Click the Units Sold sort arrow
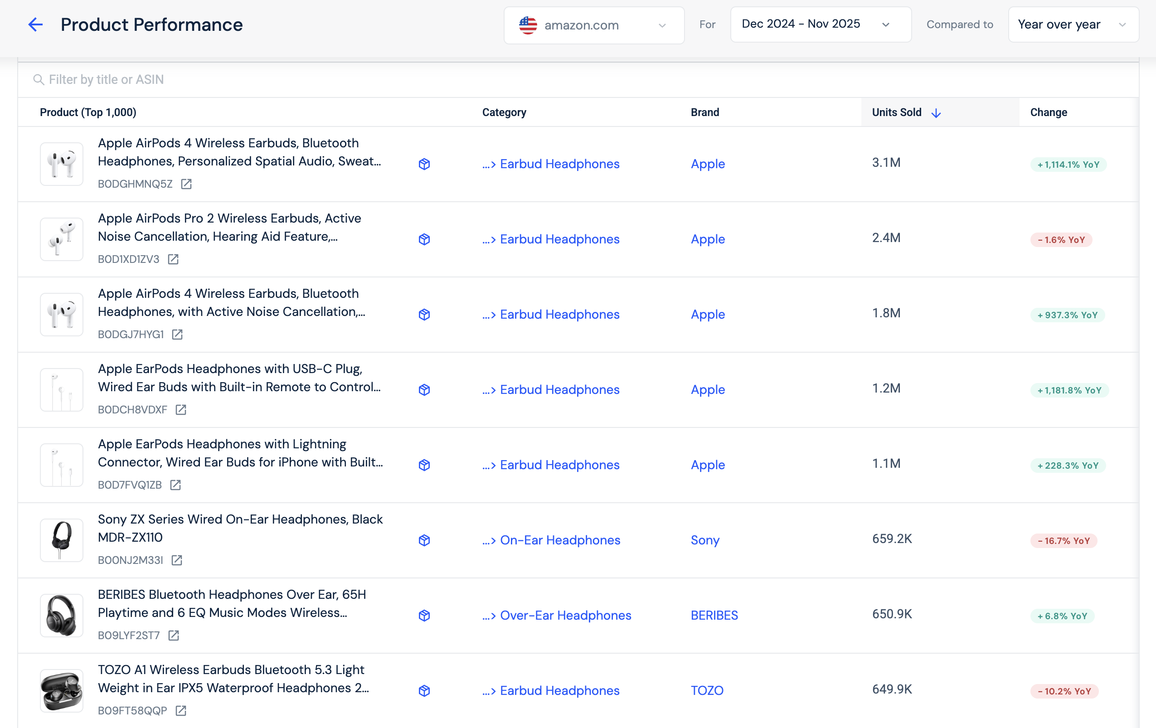Screen dimensions: 1156x728 [x=936, y=113]
